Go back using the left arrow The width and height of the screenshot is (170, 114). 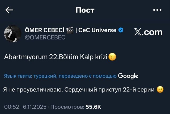[x=9, y=10]
